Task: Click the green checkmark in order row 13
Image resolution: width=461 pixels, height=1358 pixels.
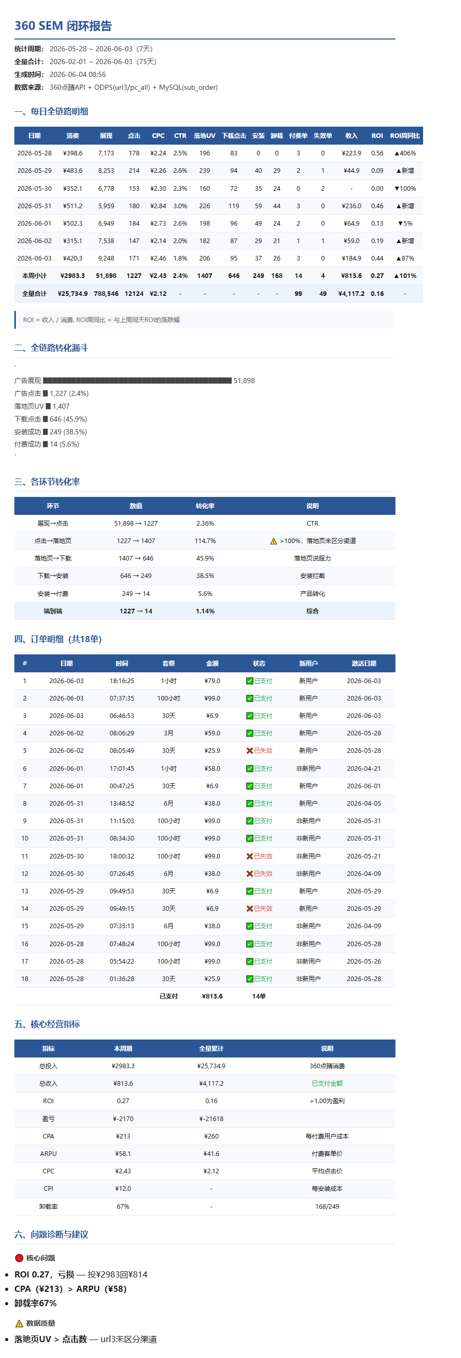Action: click(x=250, y=891)
